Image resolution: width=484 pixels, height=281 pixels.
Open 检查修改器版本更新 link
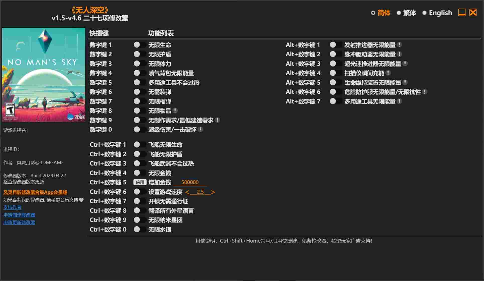click(x=24, y=182)
